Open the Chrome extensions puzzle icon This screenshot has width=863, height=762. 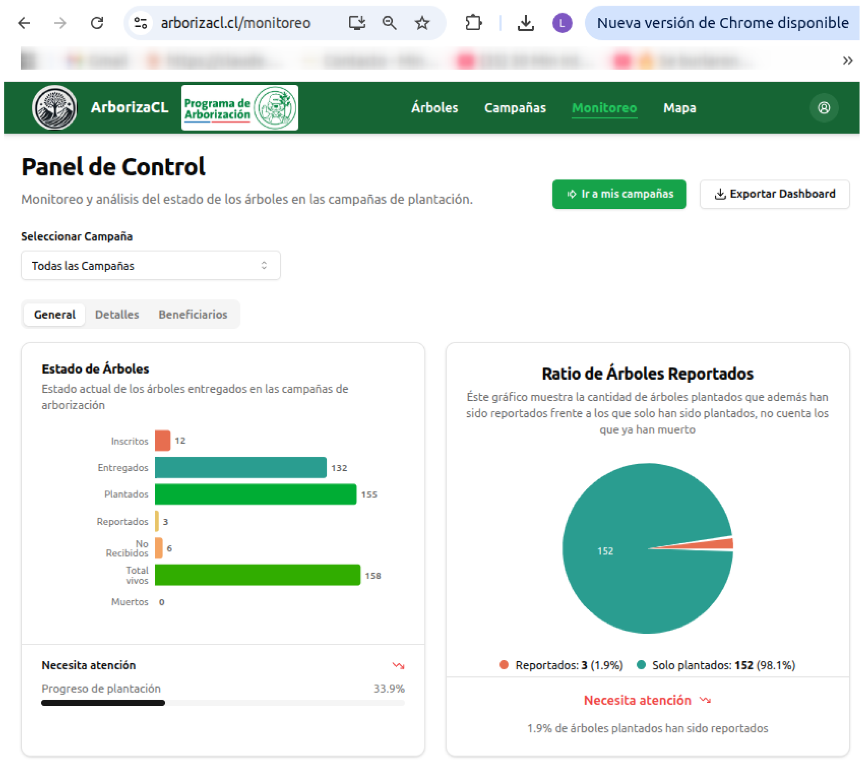[x=473, y=23]
